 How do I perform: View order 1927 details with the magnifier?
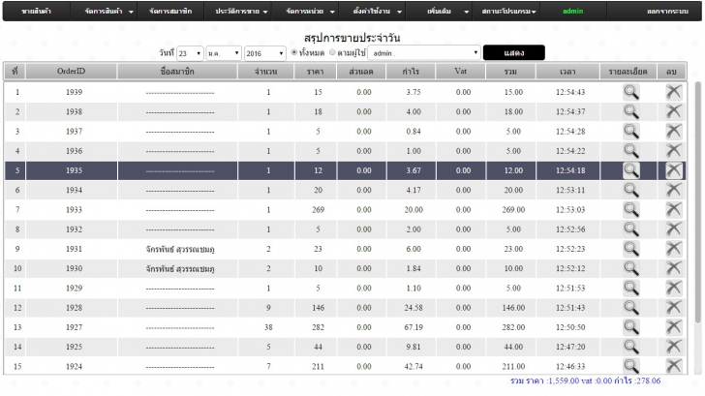click(630, 327)
